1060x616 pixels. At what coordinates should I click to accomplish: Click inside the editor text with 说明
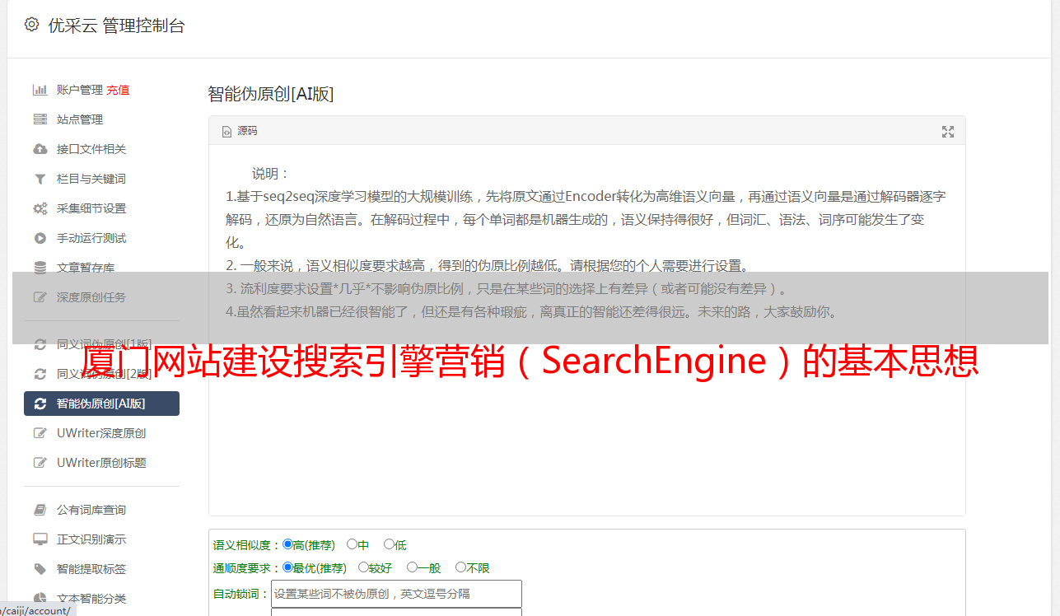[271, 174]
